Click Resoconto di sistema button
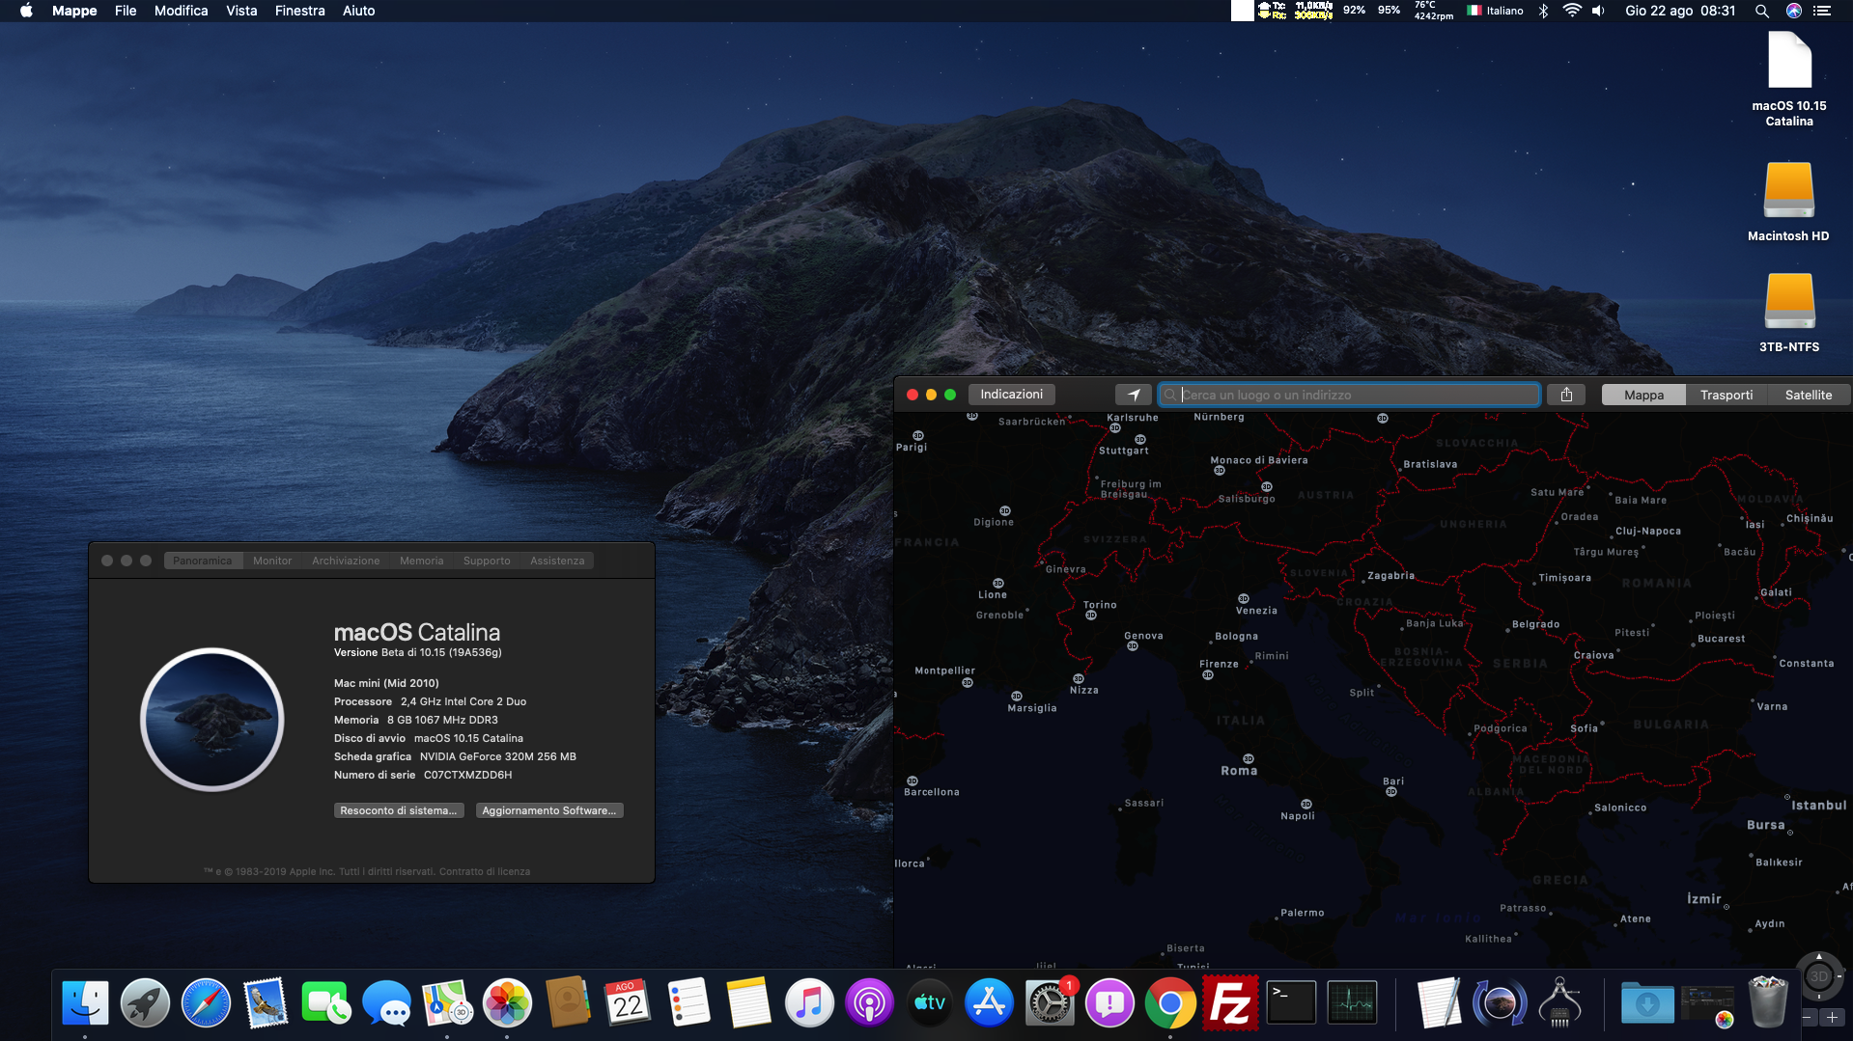This screenshot has height=1041, width=1853. 399,810
